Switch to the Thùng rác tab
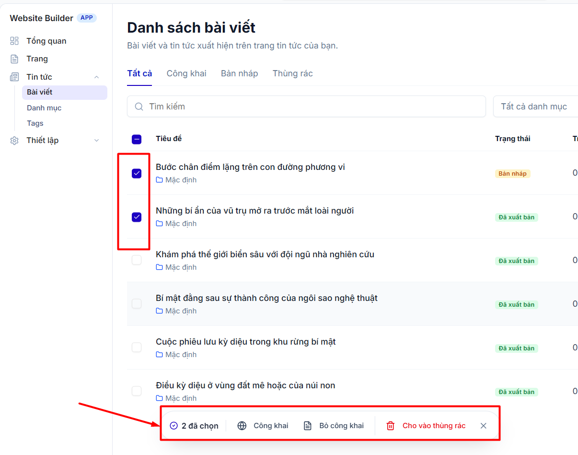This screenshot has width=578, height=455. coord(293,73)
